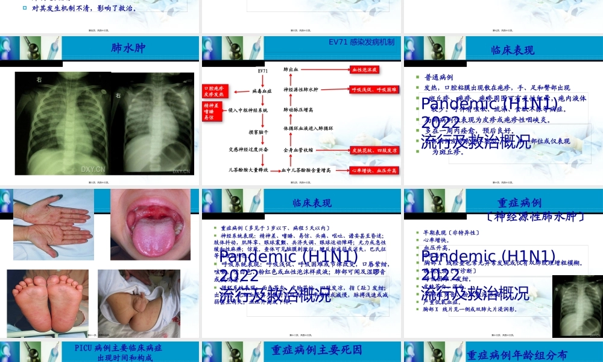Click the photo of foot soles
This screenshot has height=362, width=603.
tap(48, 303)
